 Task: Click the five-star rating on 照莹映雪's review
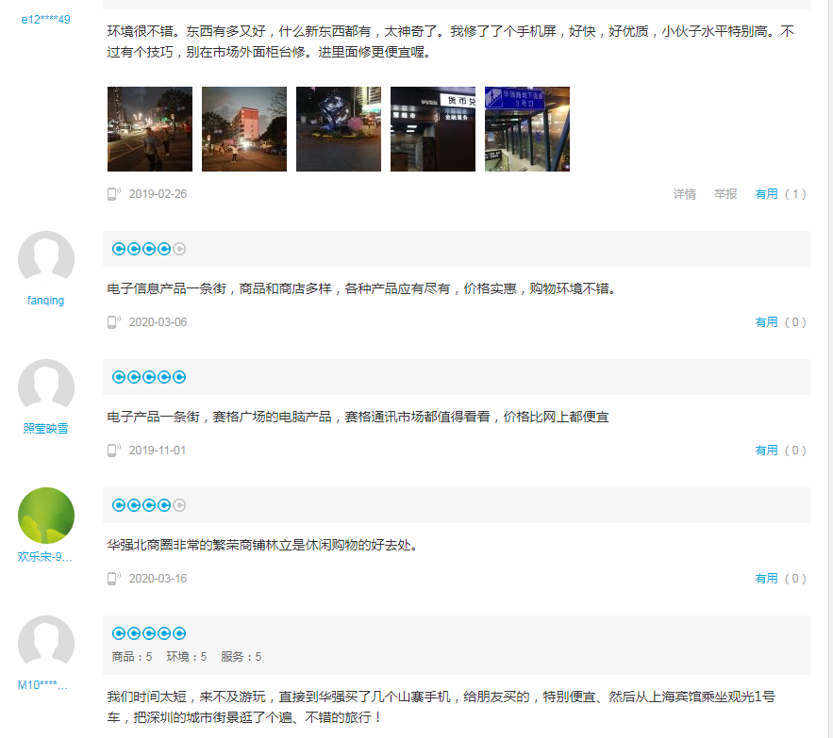pos(149,377)
